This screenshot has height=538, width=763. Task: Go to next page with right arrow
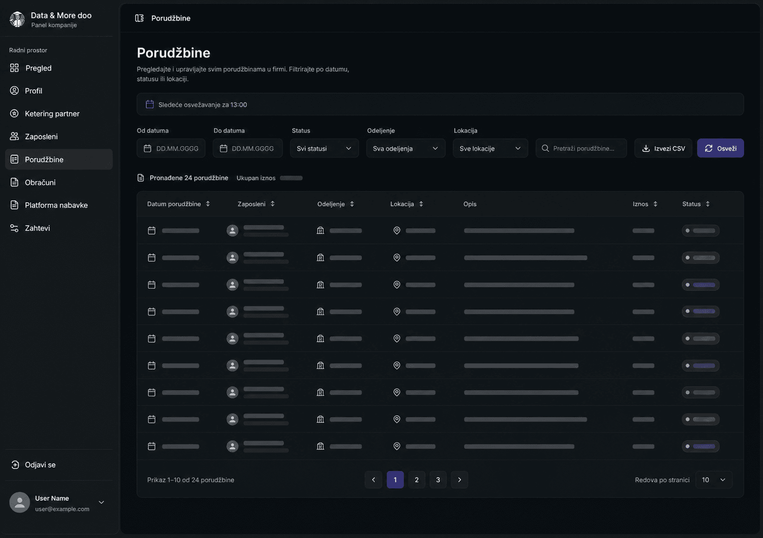pyautogui.click(x=459, y=480)
